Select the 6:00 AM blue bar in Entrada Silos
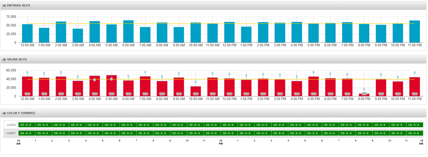The height and width of the screenshot is (157, 428). point(128,32)
